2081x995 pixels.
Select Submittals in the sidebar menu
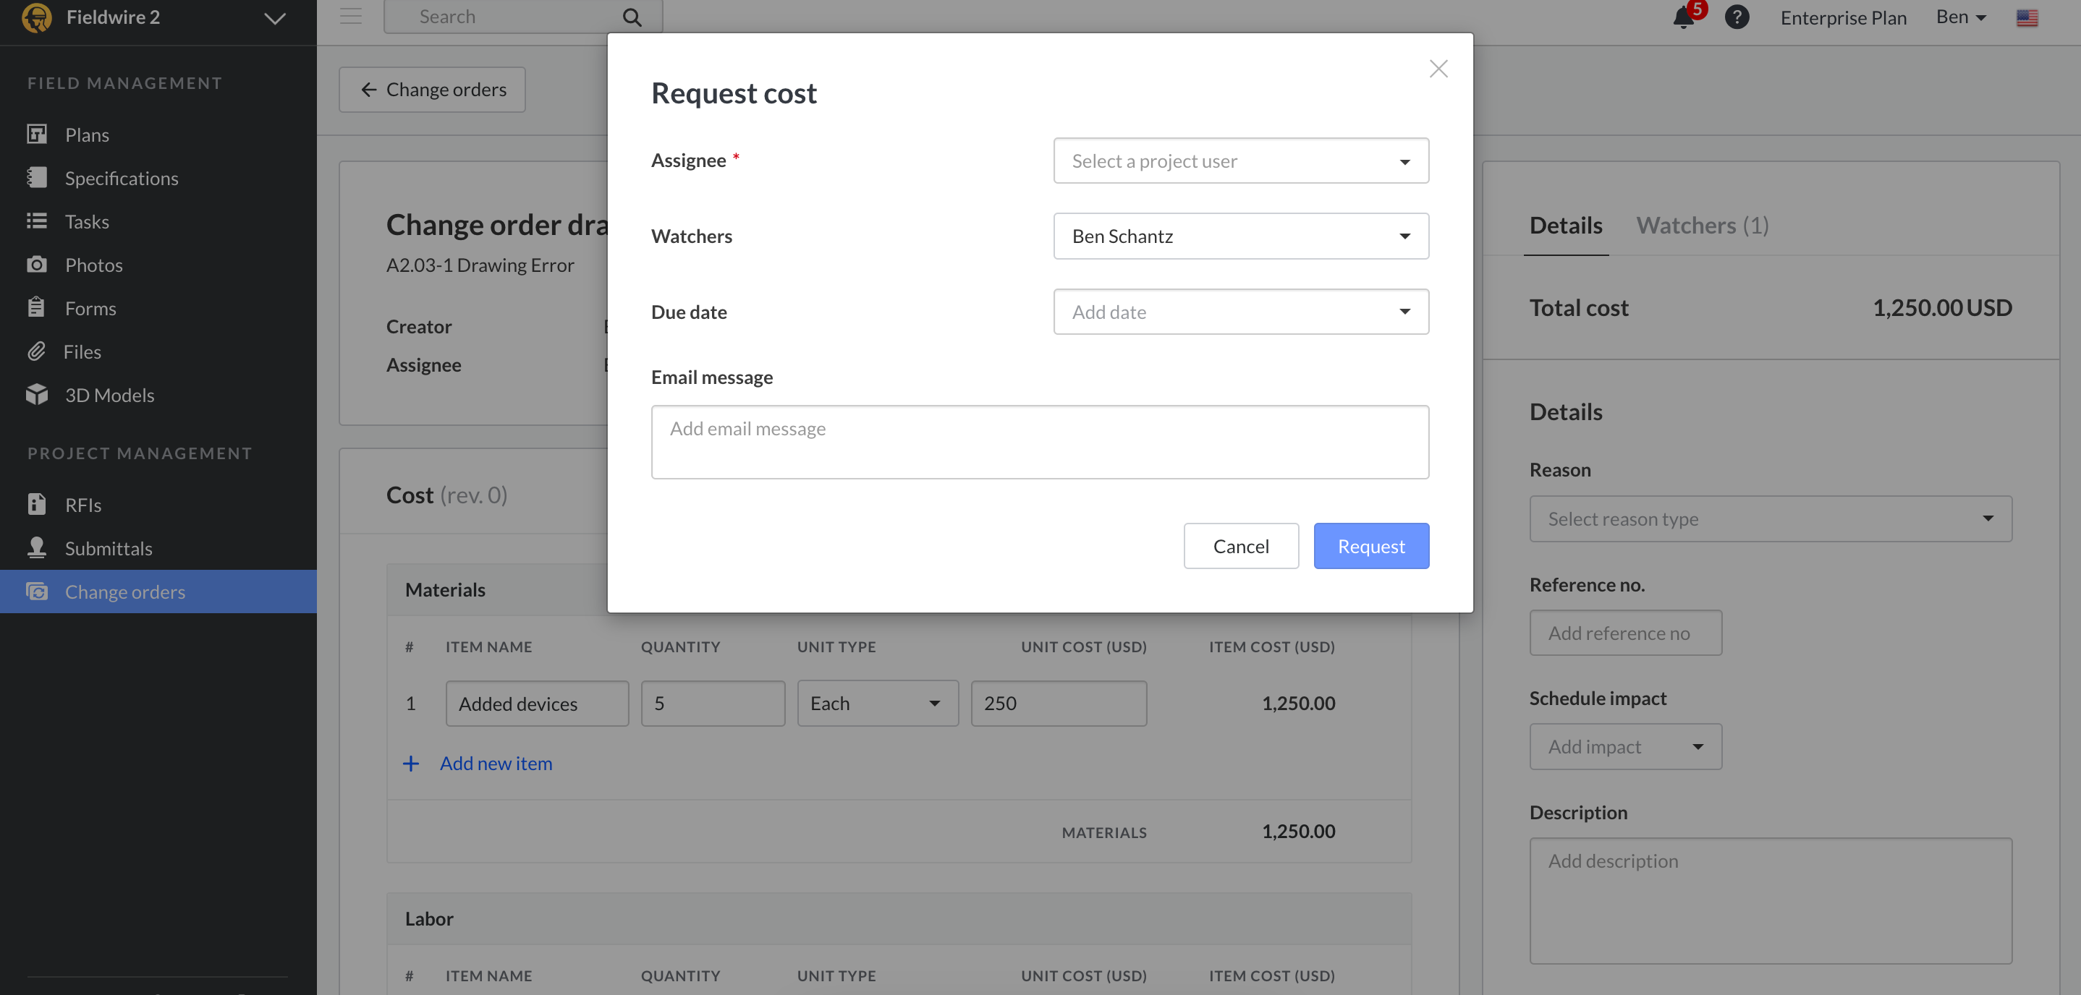point(109,548)
